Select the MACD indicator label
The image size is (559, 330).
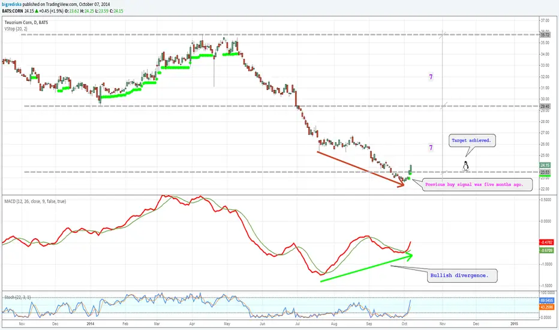35,201
